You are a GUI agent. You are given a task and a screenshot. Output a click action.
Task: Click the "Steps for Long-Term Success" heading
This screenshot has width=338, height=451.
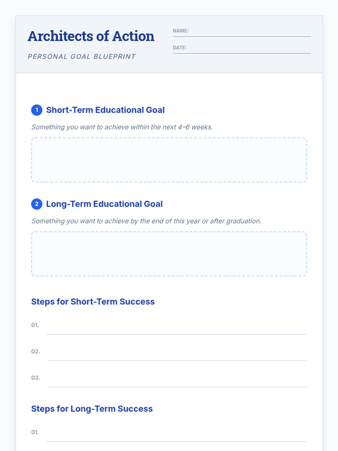point(92,409)
